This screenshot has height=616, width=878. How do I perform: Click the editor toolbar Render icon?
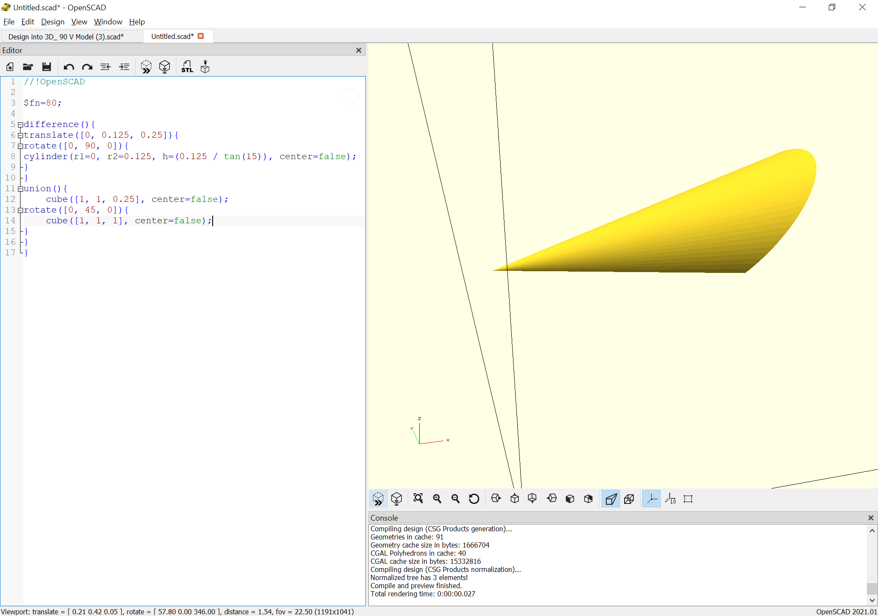coord(165,67)
